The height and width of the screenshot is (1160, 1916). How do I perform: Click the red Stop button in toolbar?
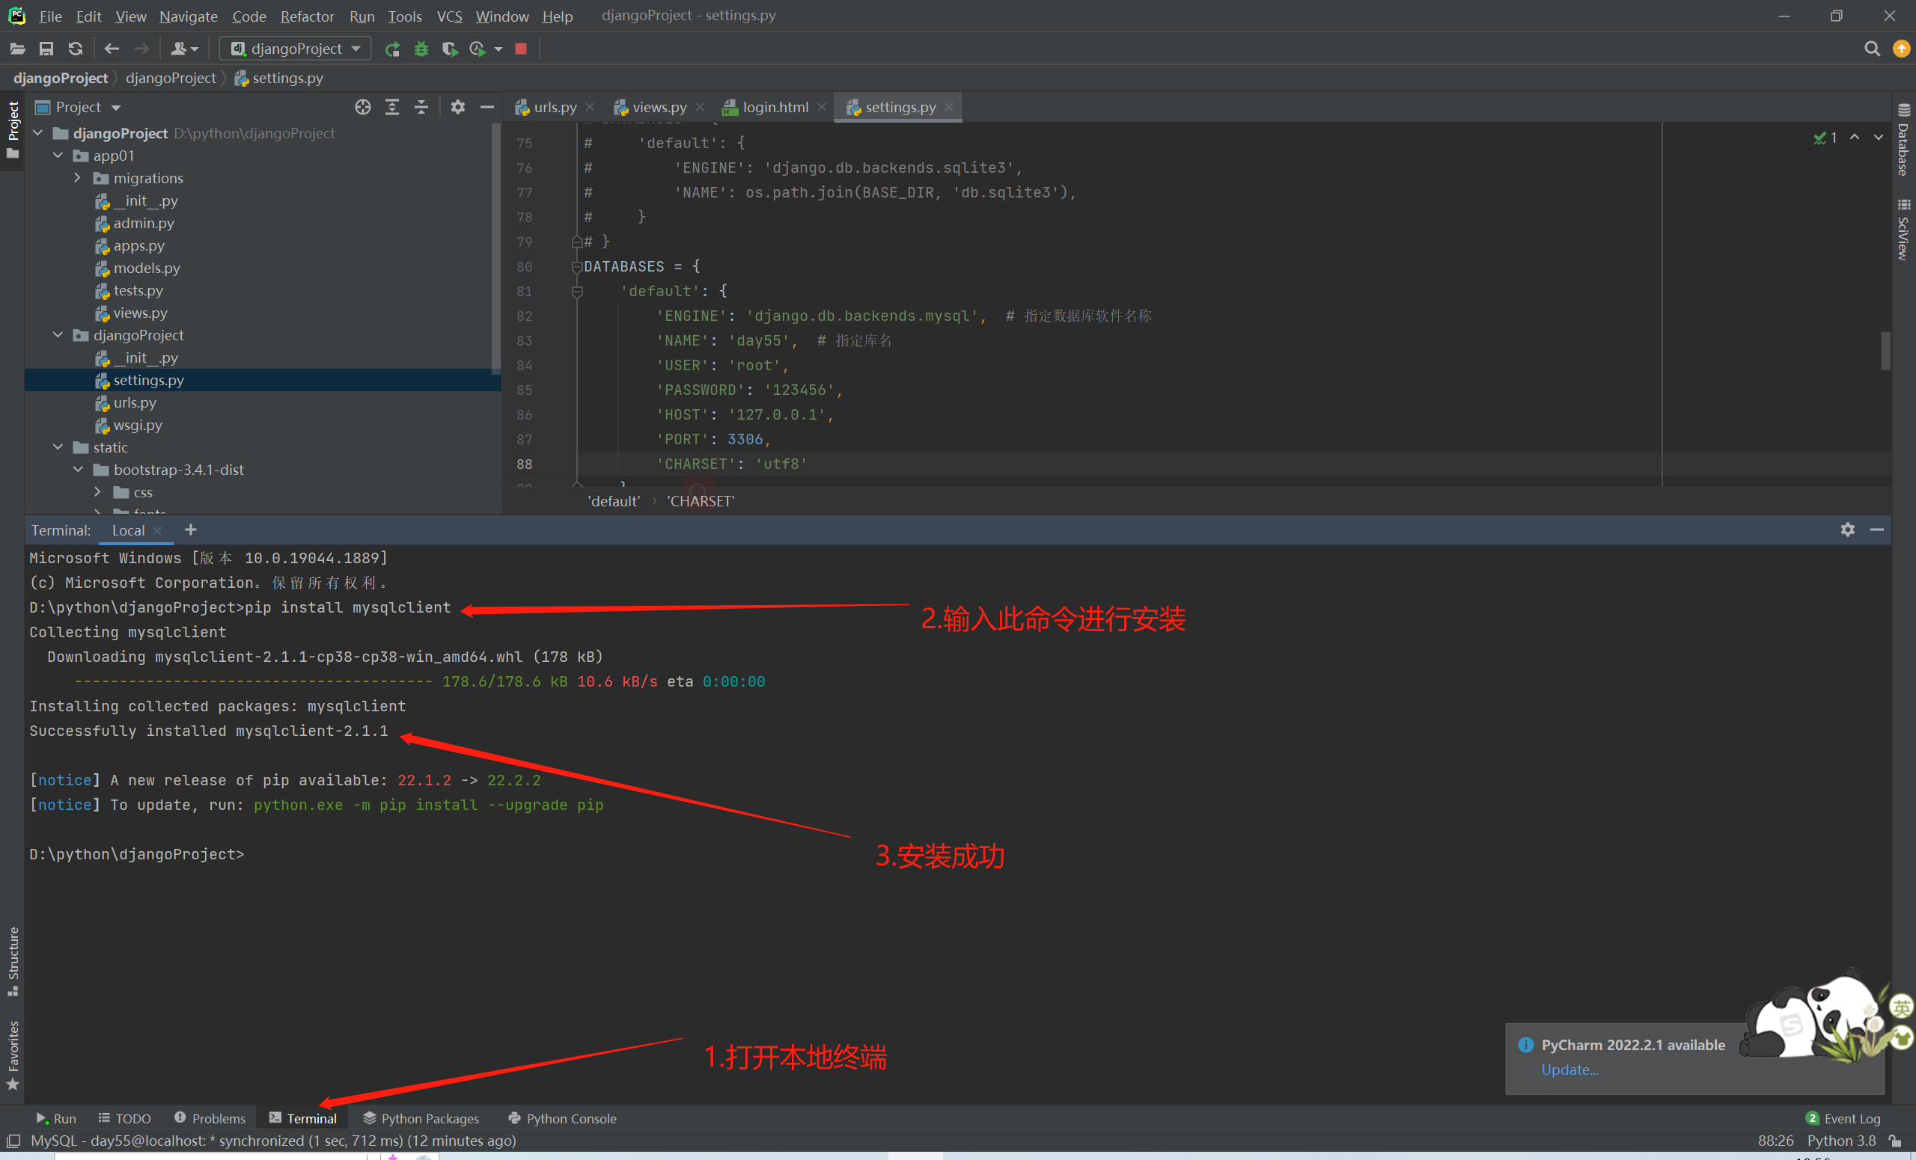[521, 49]
